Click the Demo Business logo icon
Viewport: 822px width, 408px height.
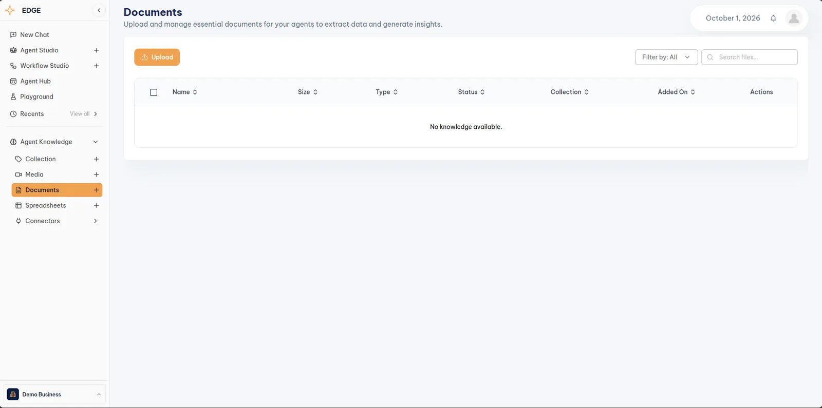(13, 395)
